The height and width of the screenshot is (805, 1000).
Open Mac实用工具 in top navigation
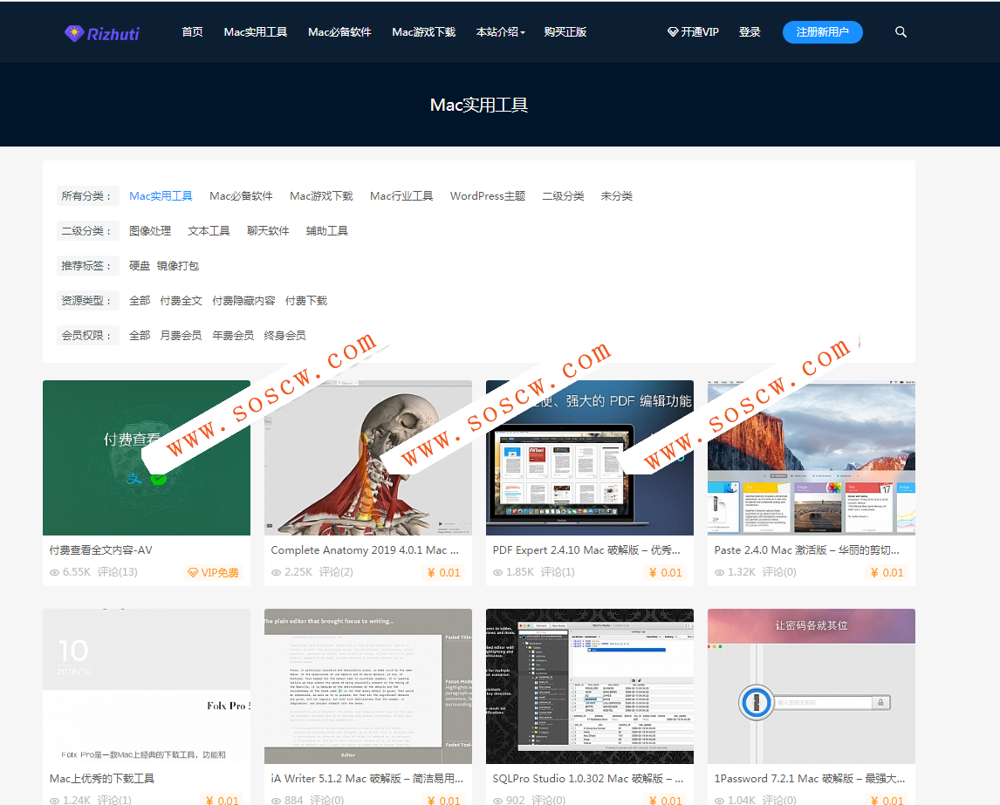[255, 32]
